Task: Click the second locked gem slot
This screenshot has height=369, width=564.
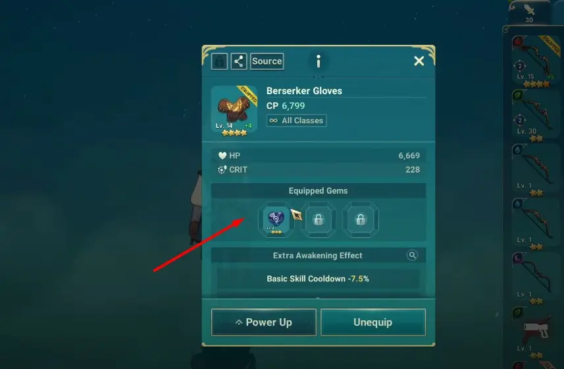Action: [319, 219]
